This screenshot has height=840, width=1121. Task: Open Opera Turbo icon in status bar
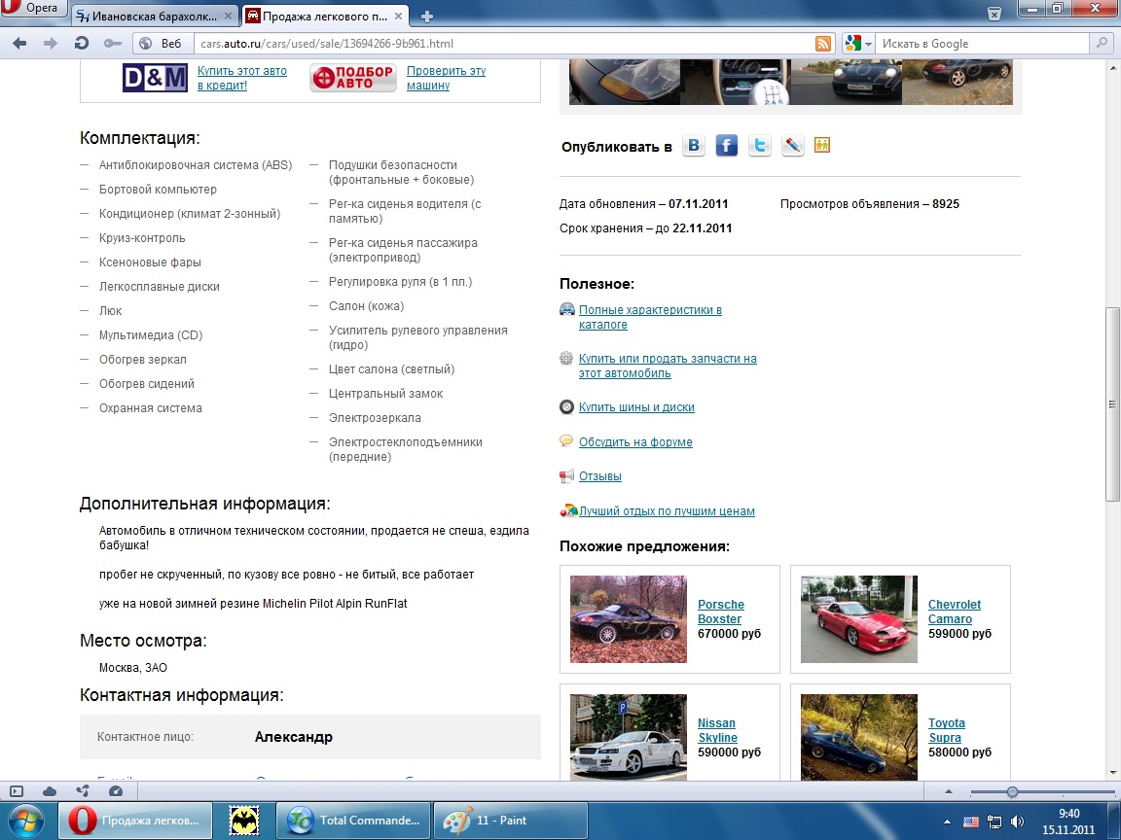116,791
